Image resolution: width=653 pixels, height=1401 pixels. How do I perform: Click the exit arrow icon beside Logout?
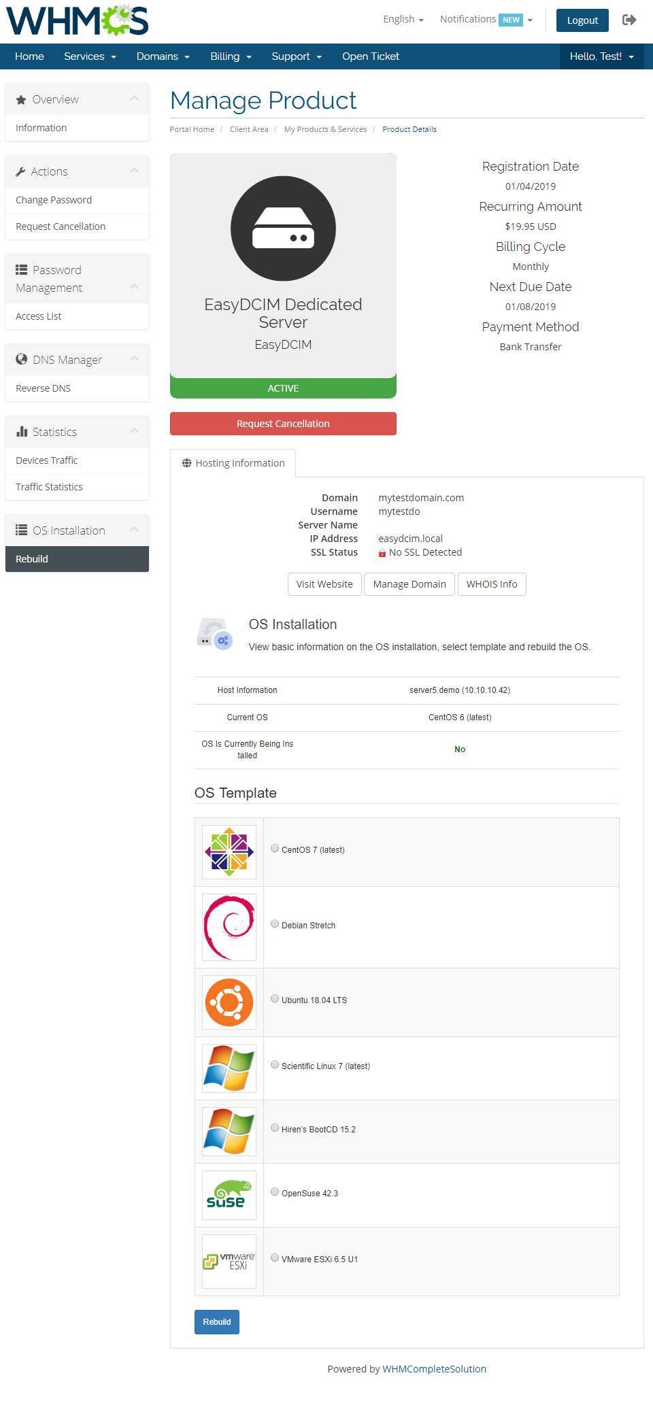(629, 20)
